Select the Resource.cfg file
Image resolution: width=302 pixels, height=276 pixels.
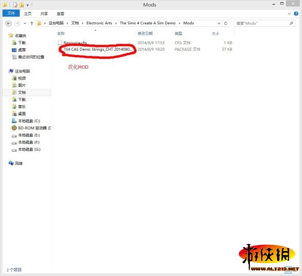coord(75,42)
